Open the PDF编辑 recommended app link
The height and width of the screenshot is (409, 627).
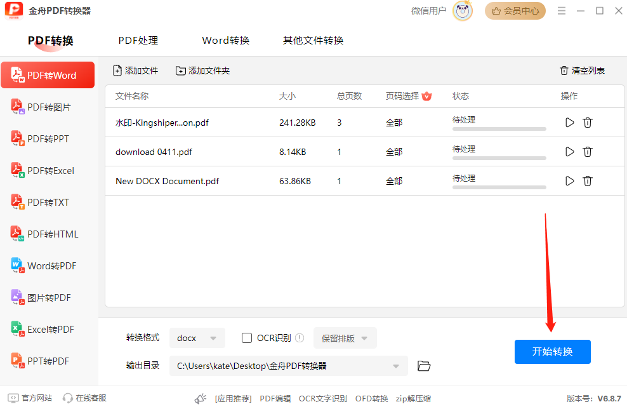pyautogui.click(x=275, y=398)
